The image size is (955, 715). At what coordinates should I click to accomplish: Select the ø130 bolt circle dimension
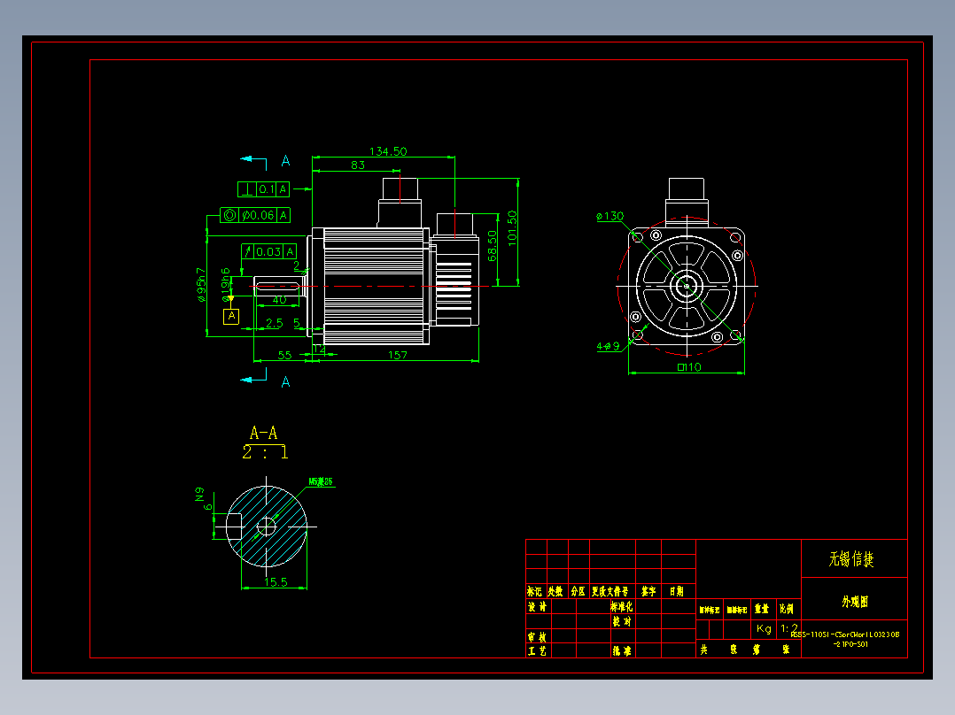(610, 216)
